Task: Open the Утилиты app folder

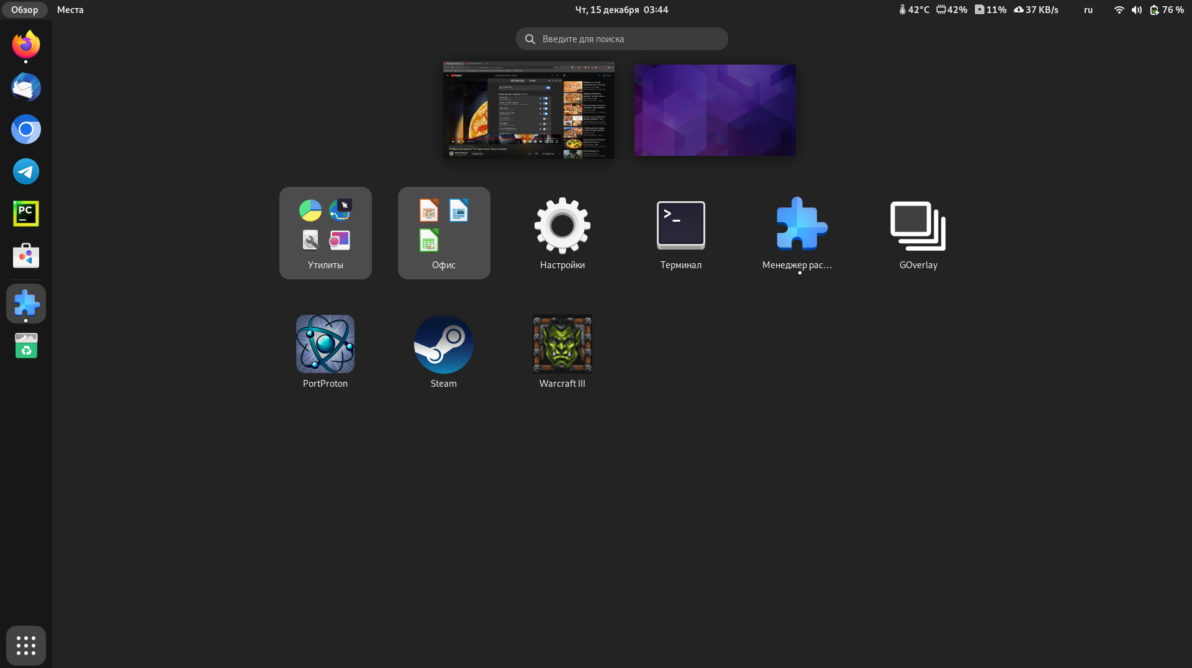Action: (x=325, y=233)
